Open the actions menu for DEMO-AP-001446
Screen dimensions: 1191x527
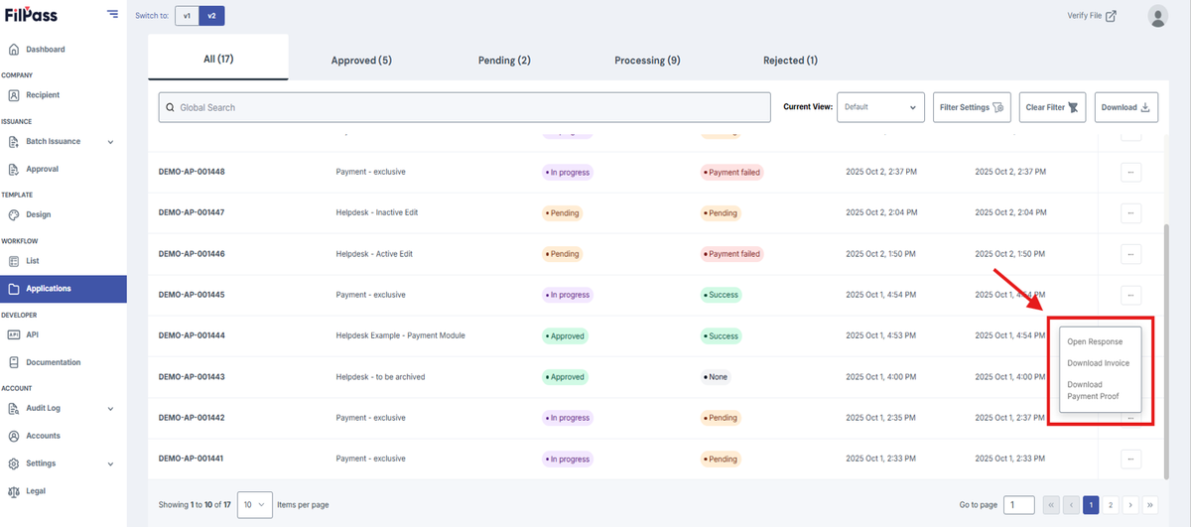pos(1130,254)
